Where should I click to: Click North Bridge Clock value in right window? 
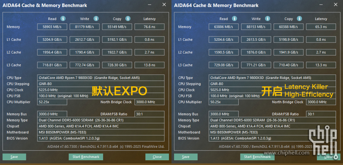click(321, 102)
